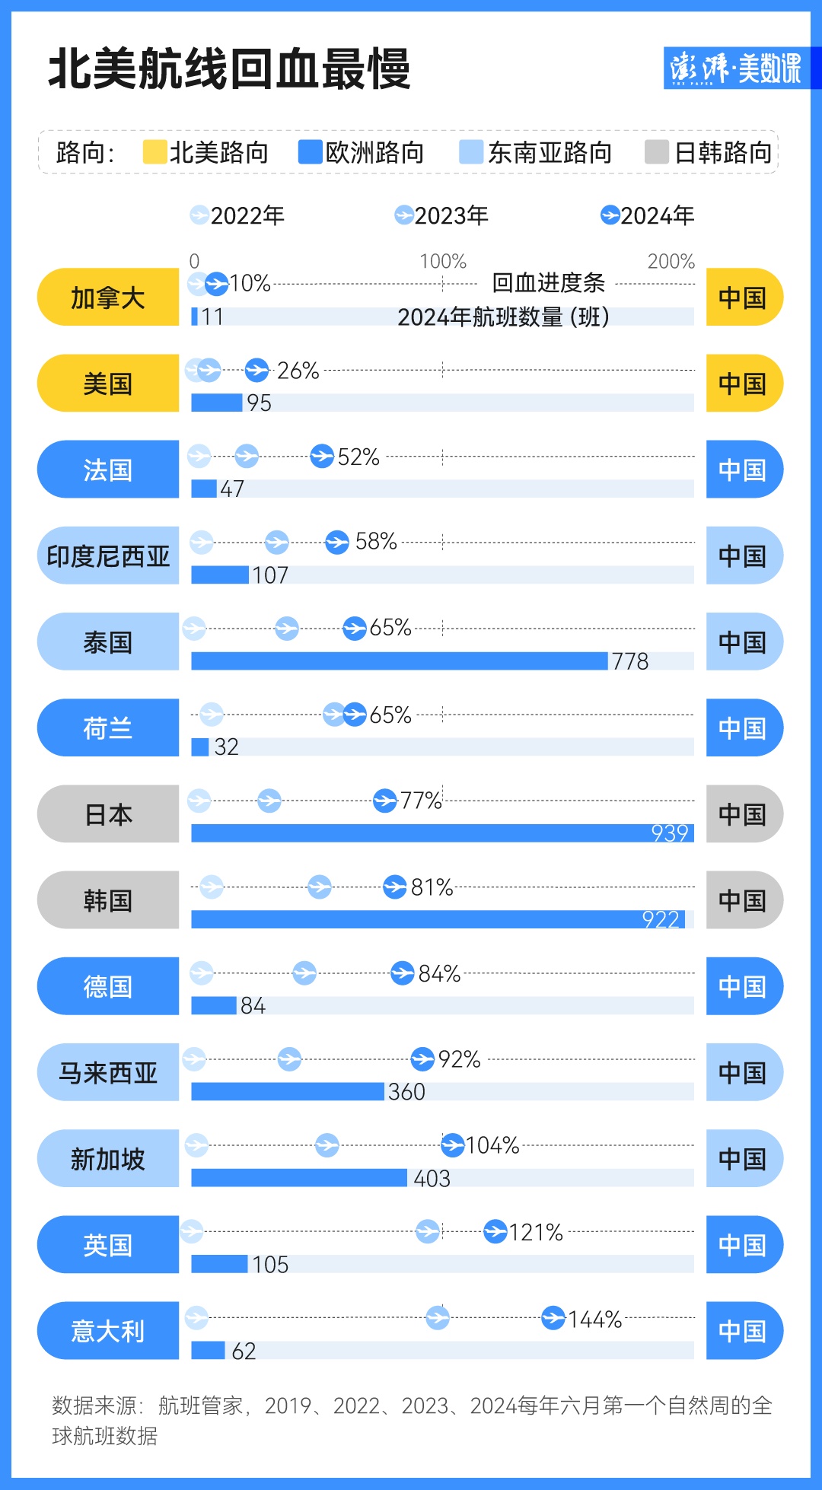This screenshot has height=1490, width=822.
Task: Click the 澎湃·美数课 logo
Action: 735,68
